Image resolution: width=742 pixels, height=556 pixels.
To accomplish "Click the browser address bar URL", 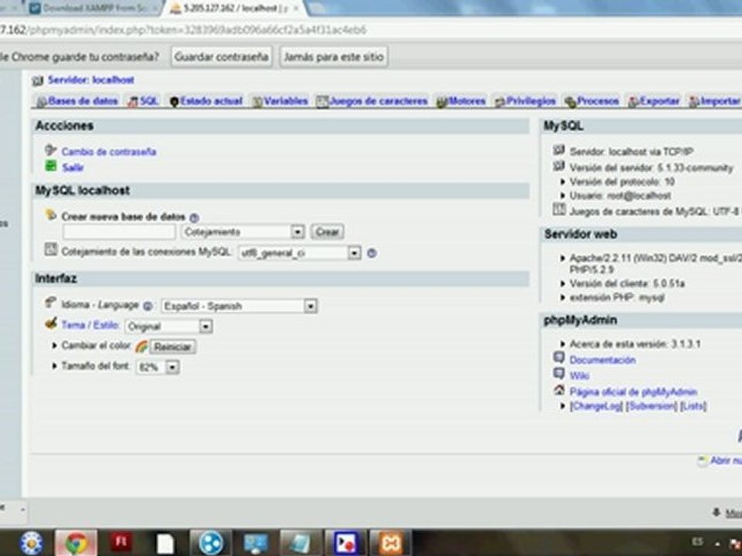I will click(x=183, y=30).
